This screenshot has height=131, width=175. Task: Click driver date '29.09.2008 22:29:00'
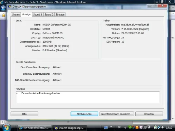pos(133,33)
